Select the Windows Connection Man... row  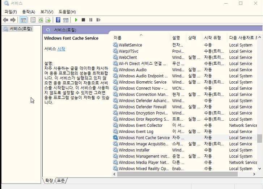184,95
